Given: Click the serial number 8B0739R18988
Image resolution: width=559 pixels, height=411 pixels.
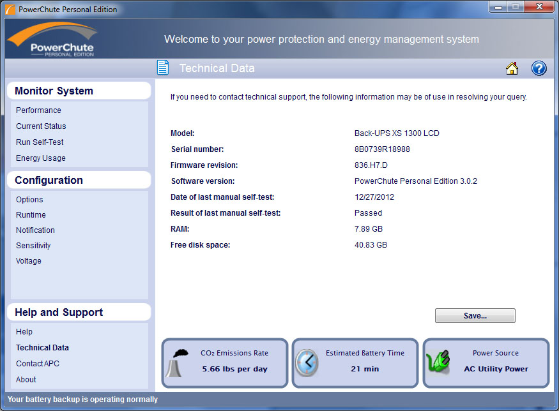Looking at the screenshot, I should [382, 149].
